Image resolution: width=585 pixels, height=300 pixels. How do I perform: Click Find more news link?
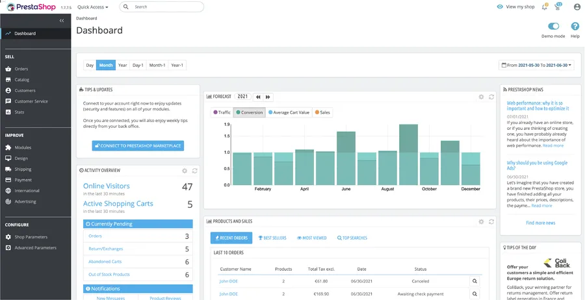click(x=541, y=223)
